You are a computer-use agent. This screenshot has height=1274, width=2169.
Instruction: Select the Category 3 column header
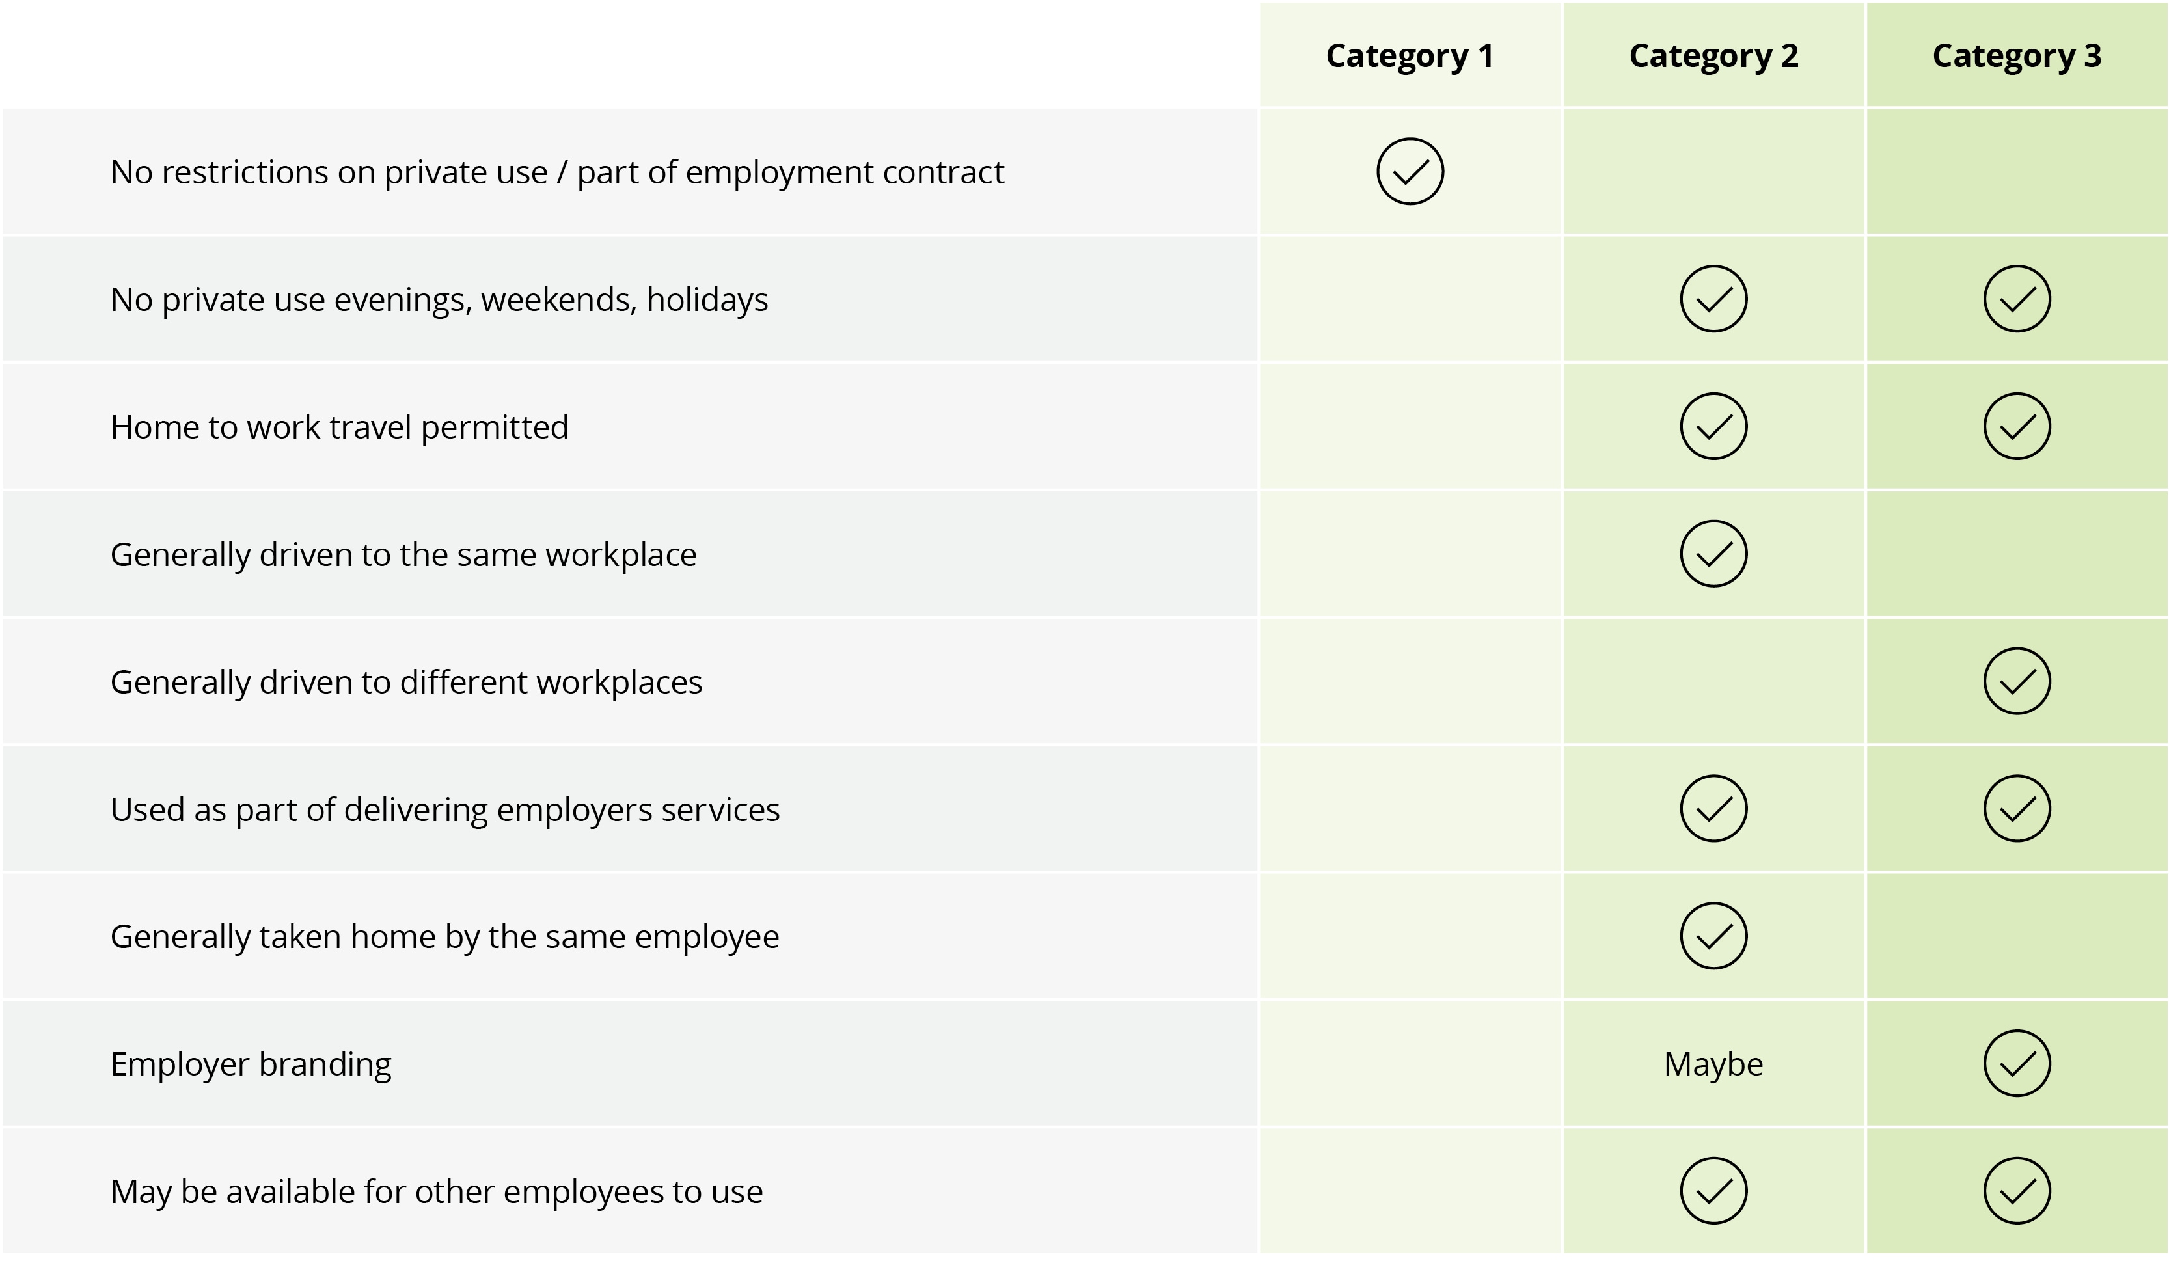[x=2017, y=56]
